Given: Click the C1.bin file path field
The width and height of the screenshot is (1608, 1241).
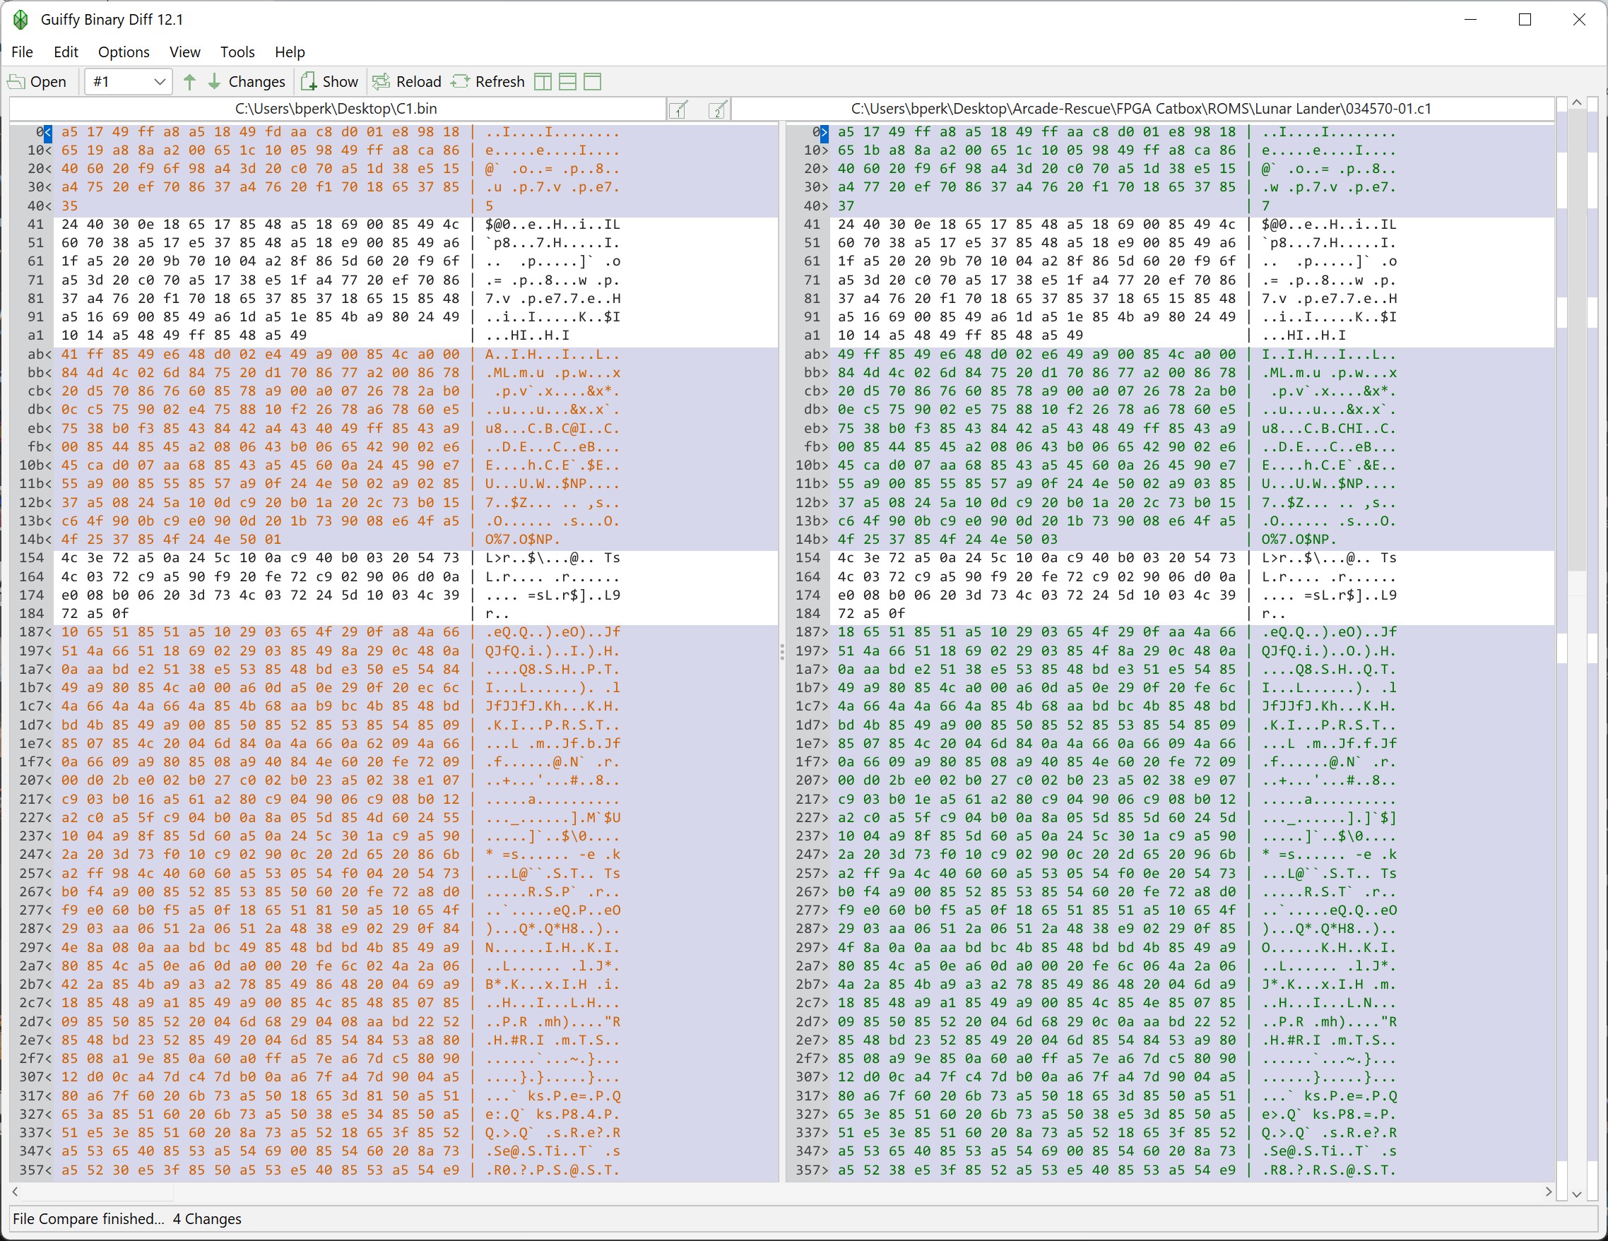Looking at the screenshot, I should (x=336, y=109).
